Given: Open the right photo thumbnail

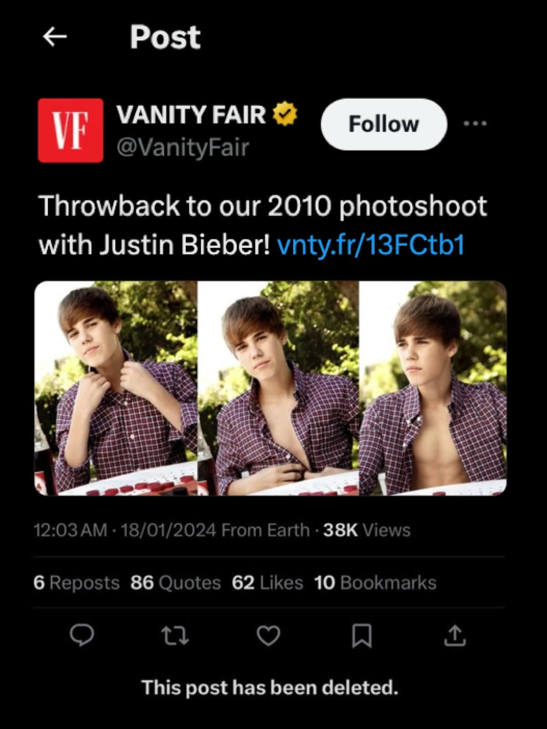Looking at the screenshot, I should coord(433,388).
